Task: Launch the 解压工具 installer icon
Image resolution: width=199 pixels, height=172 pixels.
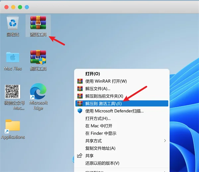Action: point(38,61)
